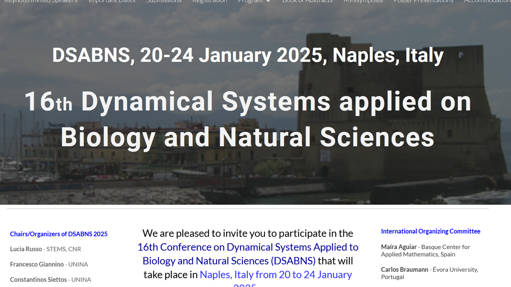
Task: Click the 'Chairs/Organizers of DSABNS 2025' heading
Action: 59,234
